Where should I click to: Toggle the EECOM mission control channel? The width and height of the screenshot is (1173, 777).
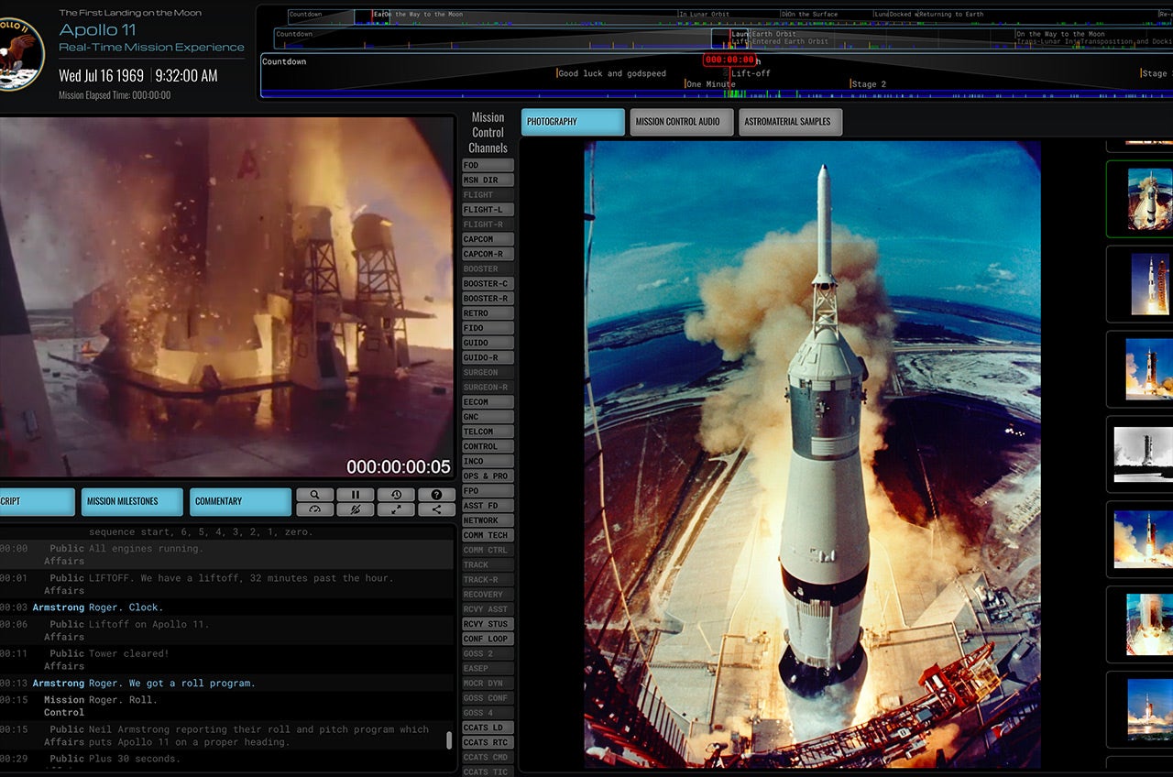pos(486,401)
